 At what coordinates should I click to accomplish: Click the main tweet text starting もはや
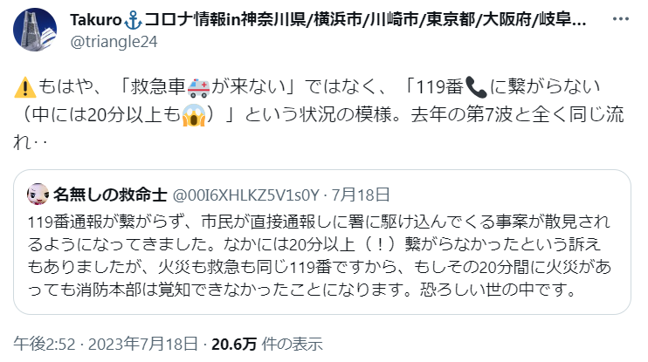[319, 114]
